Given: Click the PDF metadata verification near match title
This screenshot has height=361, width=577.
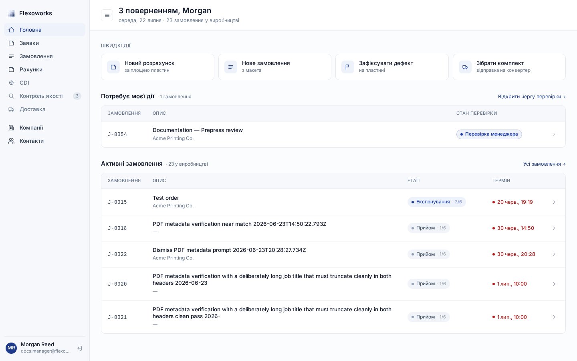Looking at the screenshot, I should pyautogui.click(x=240, y=224).
